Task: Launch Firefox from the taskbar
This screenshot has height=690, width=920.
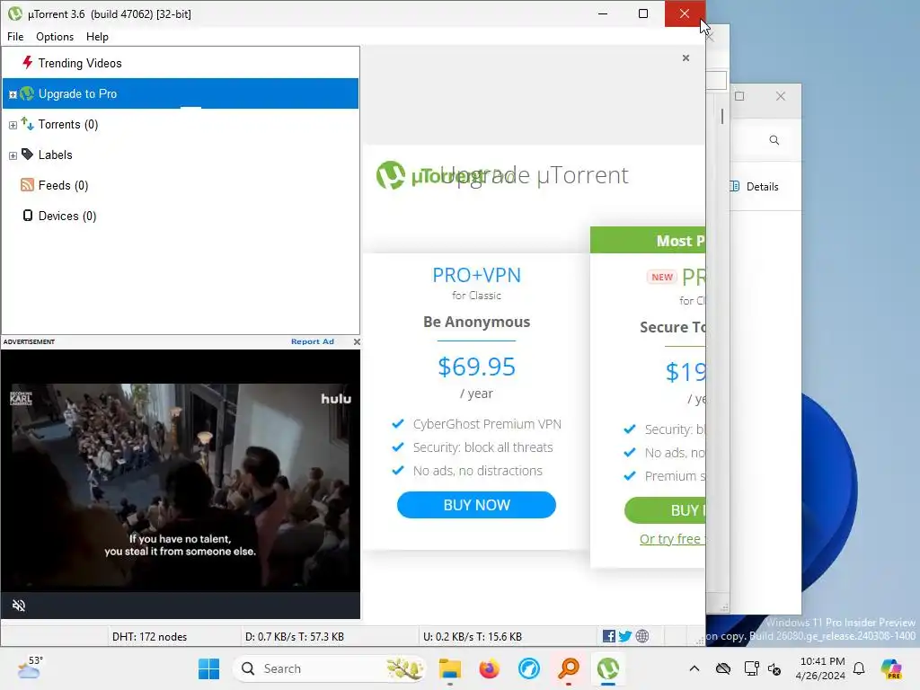Action: tap(490, 668)
